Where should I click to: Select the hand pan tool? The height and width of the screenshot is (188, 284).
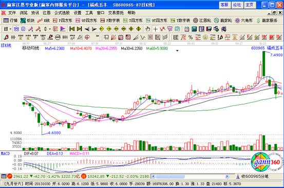tap(148, 29)
